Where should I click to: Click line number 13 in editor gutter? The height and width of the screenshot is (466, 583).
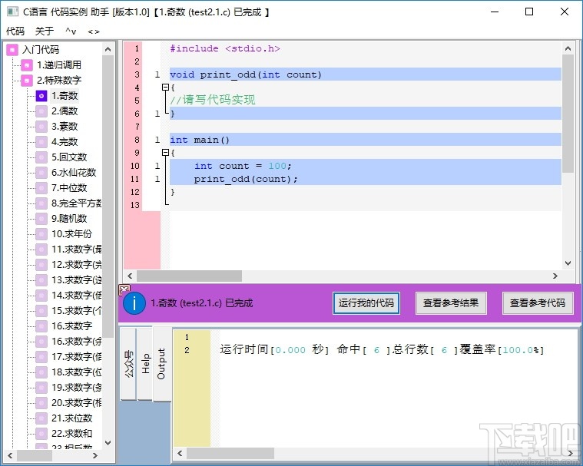click(135, 205)
